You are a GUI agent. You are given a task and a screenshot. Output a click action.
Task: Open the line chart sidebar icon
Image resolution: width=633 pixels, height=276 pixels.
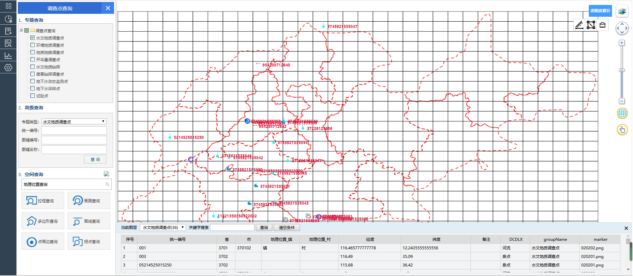pyautogui.click(x=8, y=56)
